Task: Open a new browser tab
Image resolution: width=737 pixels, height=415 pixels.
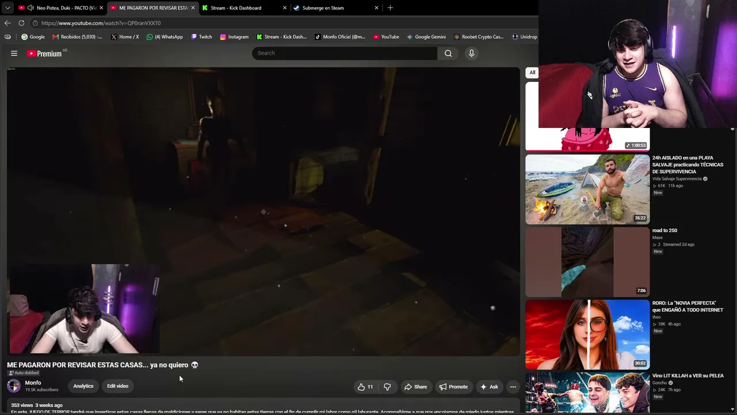Action: pos(390,7)
